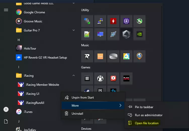Screen dimensions: 189x131
Task: Open the Epic Games tile
Action: [x=100, y=89]
